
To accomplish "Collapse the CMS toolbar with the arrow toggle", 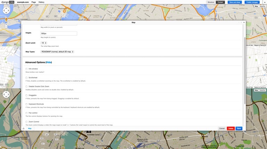I will coord(265,2).
